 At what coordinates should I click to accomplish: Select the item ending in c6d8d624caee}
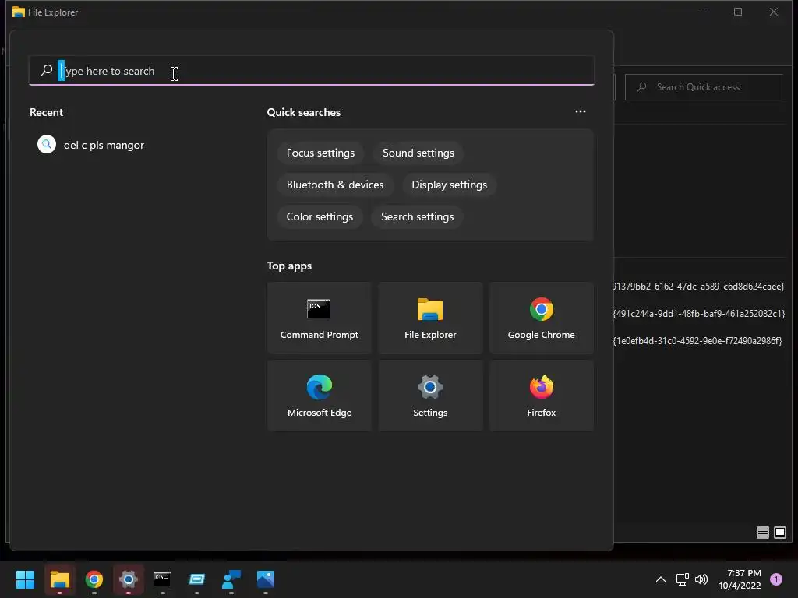point(699,287)
